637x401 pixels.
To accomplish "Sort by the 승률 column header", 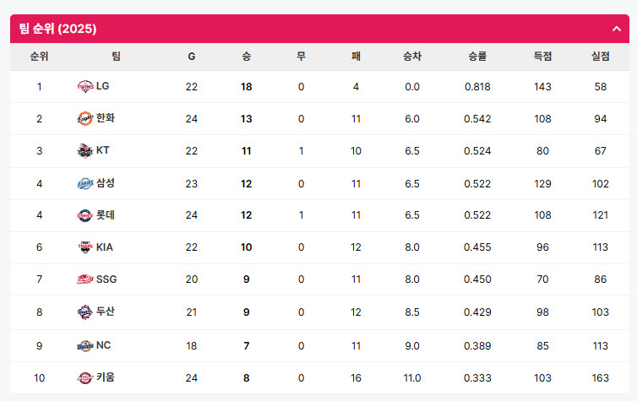I will point(477,57).
